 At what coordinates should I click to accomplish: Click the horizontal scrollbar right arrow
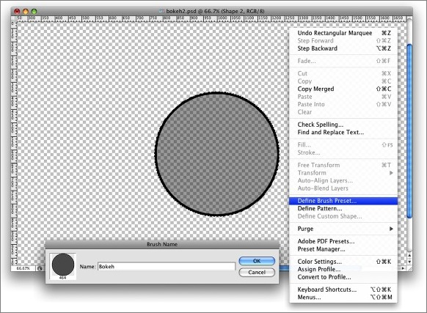click(x=404, y=268)
